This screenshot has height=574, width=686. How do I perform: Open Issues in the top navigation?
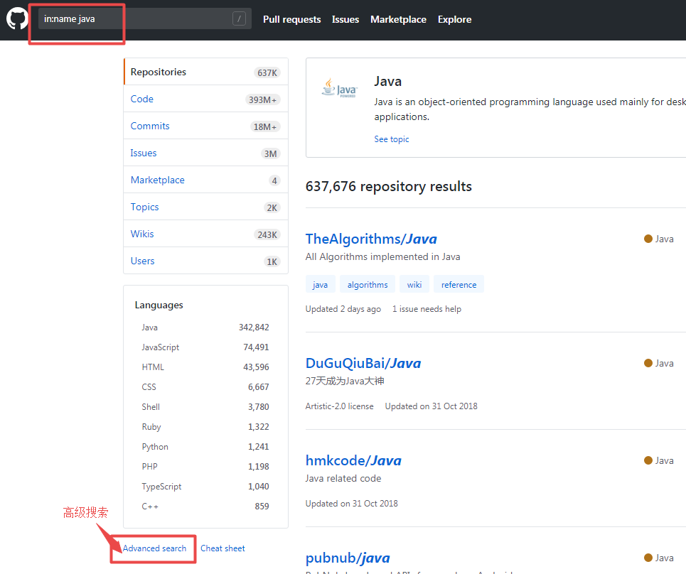click(x=345, y=19)
